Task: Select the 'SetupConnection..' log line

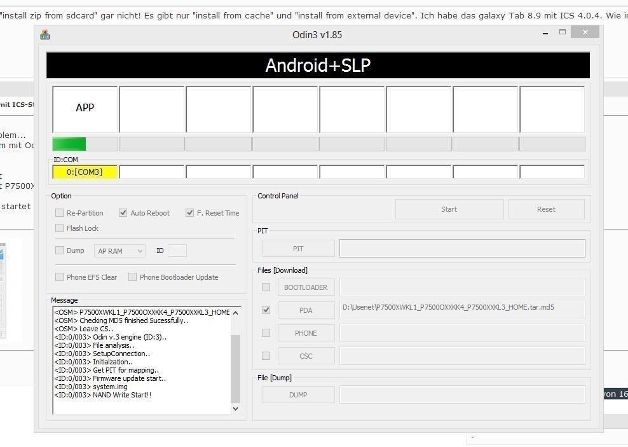Action: coord(102,354)
